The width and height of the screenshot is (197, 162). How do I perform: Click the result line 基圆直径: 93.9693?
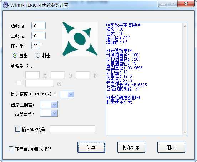[125, 68]
